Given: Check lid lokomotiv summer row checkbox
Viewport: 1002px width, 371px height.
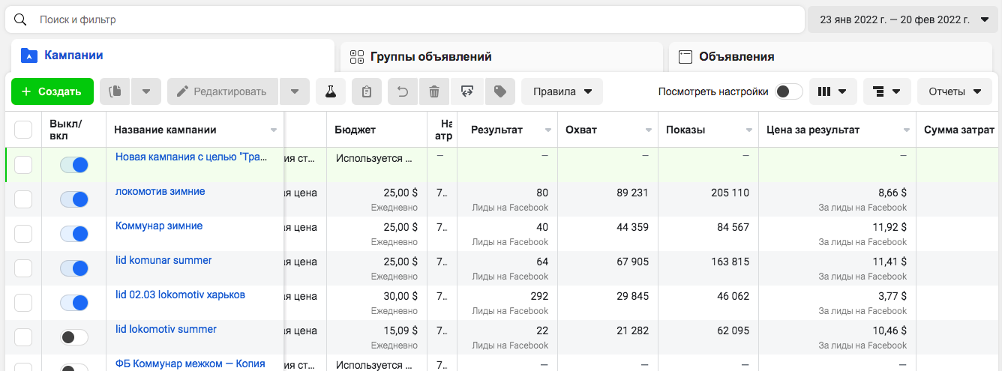Looking at the screenshot, I should coord(23,337).
